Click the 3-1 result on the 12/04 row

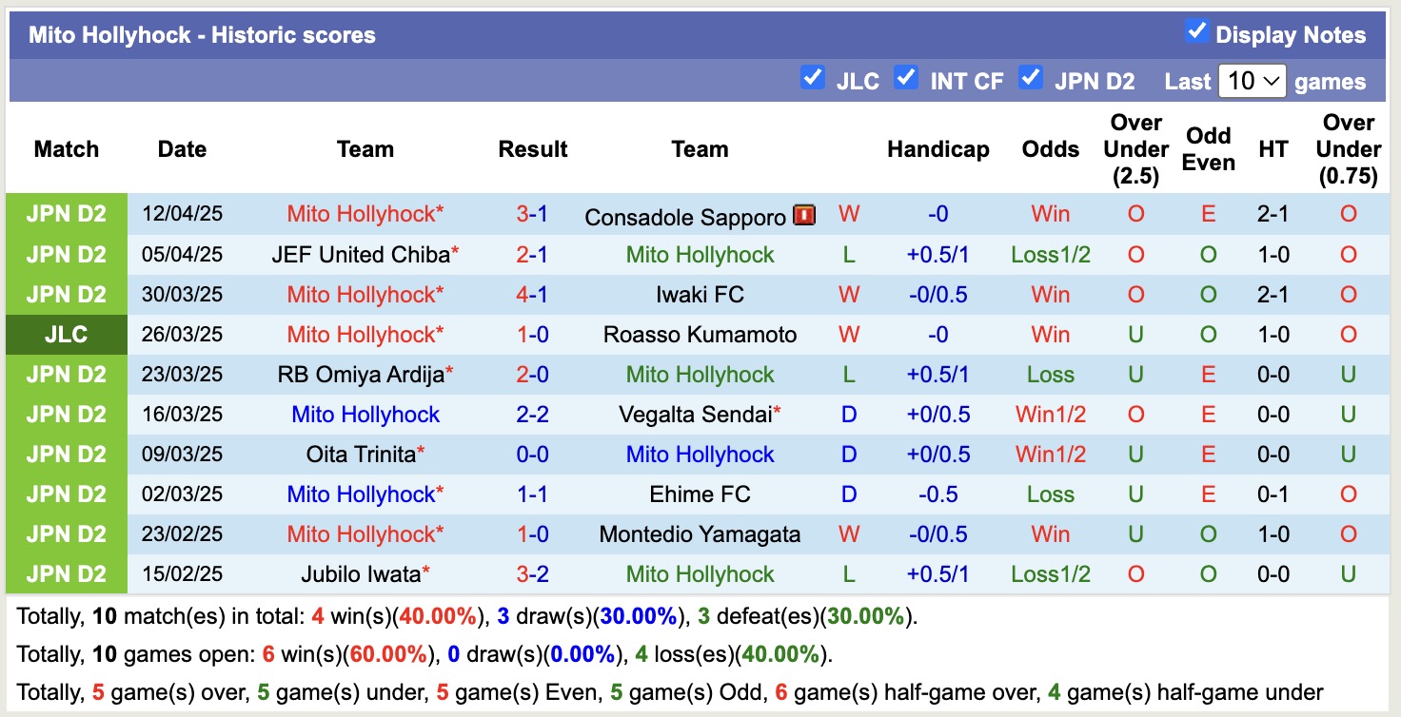click(533, 214)
